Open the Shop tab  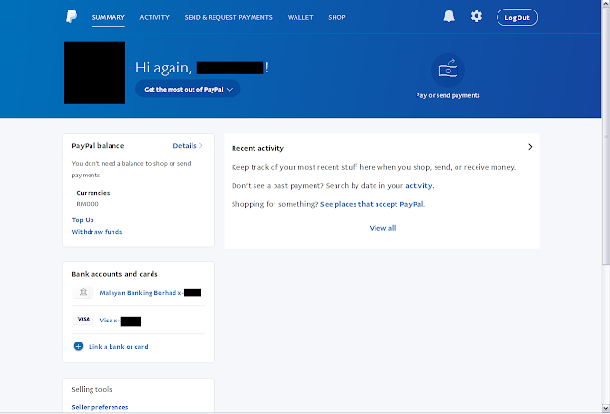pyautogui.click(x=336, y=17)
